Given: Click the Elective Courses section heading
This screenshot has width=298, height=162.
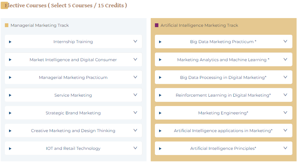Looking at the screenshot, I should pyautogui.click(x=66, y=5).
